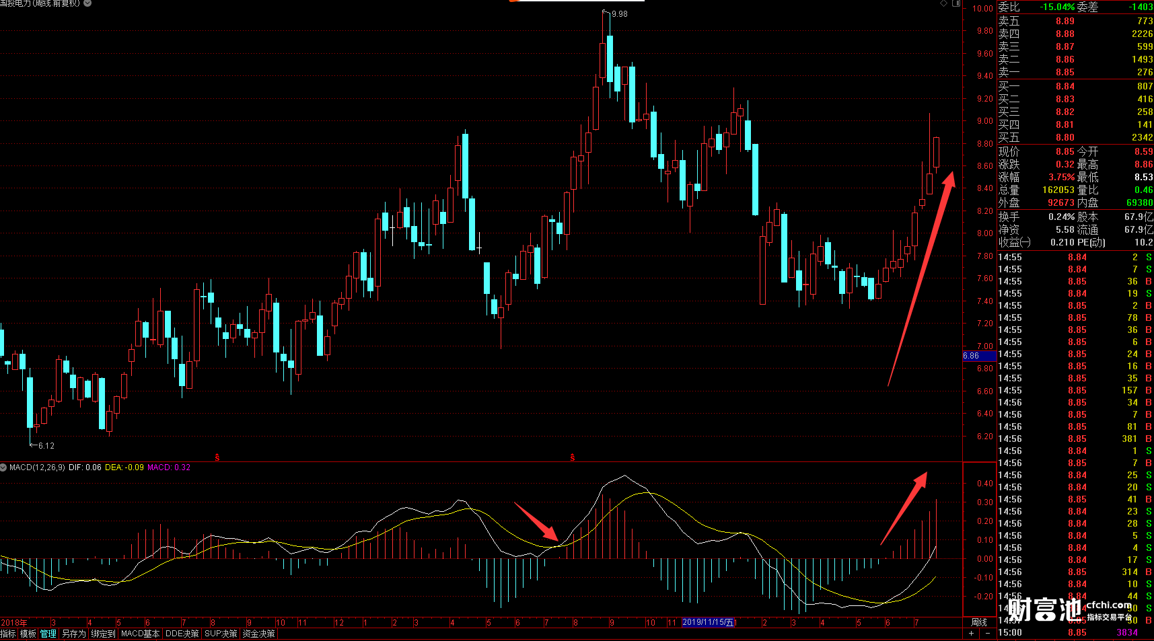The width and height of the screenshot is (1154, 641).
Task: Click the 6.12 low price marker
Action: pyautogui.click(x=46, y=445)
